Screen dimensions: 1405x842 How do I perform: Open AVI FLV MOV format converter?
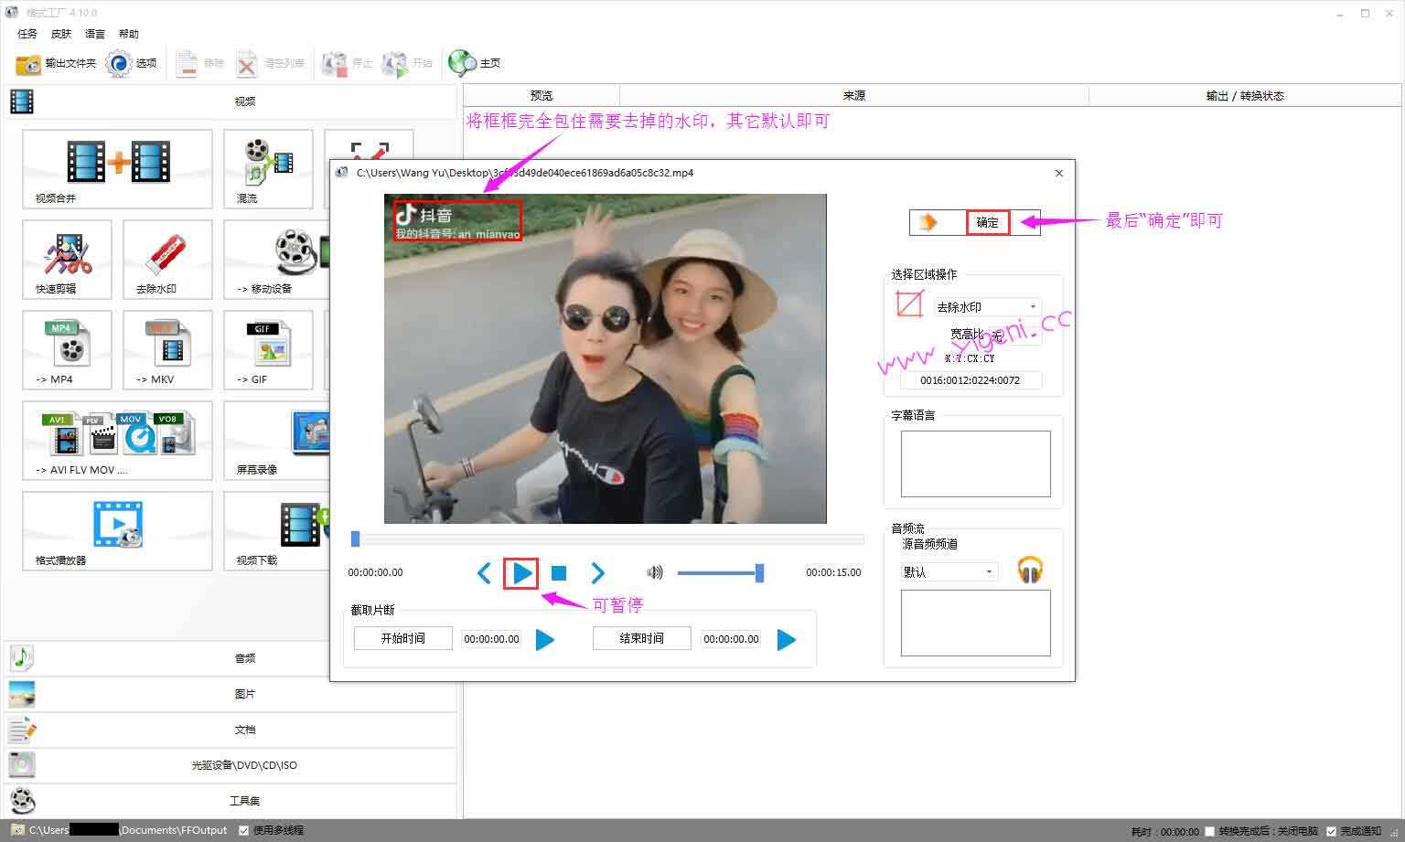117,441
